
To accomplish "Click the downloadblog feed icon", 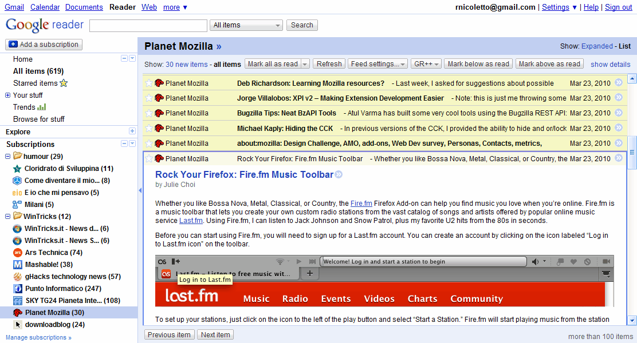I will point(17,325).
